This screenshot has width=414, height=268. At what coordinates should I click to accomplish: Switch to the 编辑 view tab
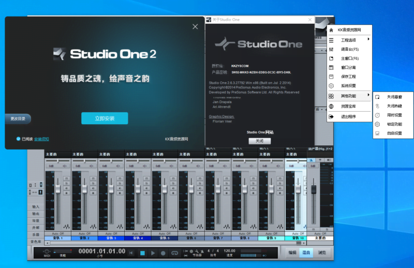[x=292, y=252]
